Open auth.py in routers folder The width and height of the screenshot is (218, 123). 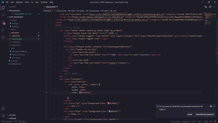[x=15, y=24]
